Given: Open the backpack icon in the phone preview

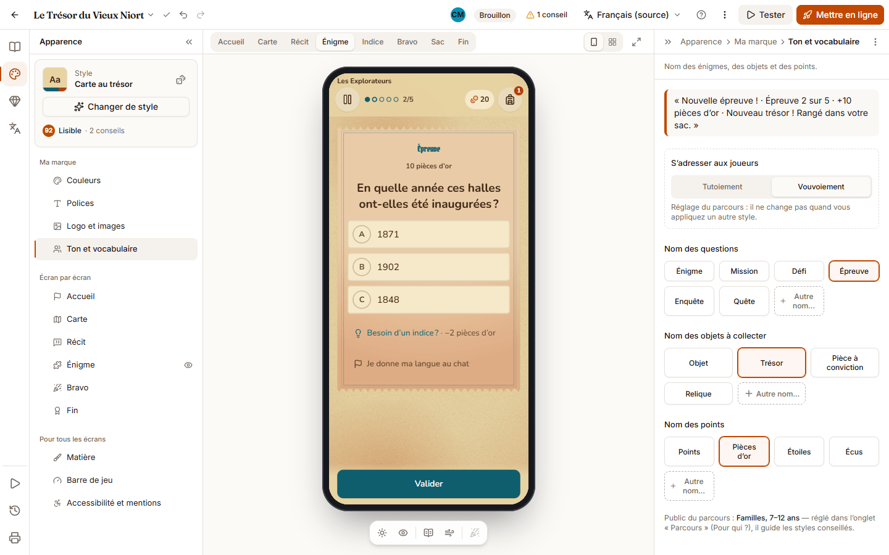Looking at the screenshot, I should (x=510, y=99).
